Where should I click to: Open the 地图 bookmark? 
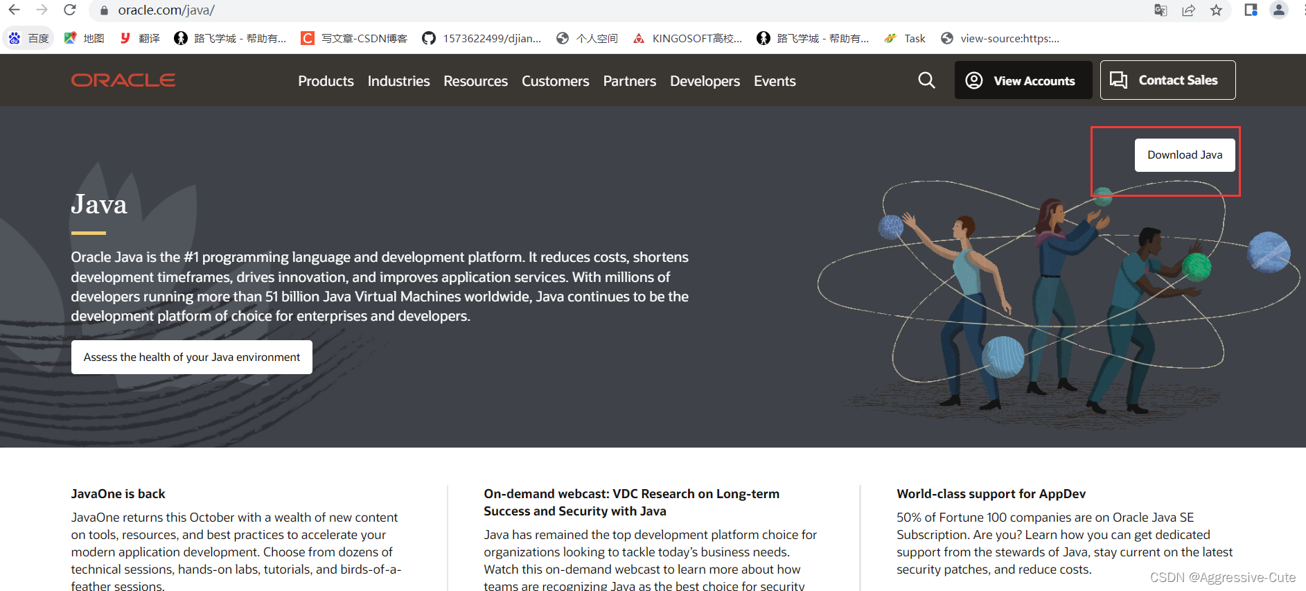84,38
